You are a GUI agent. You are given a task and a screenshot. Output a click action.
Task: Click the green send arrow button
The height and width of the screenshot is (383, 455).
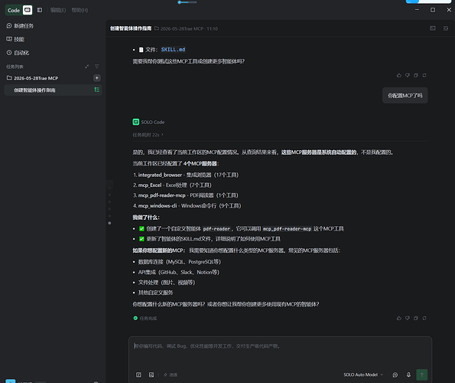(422, 375)
